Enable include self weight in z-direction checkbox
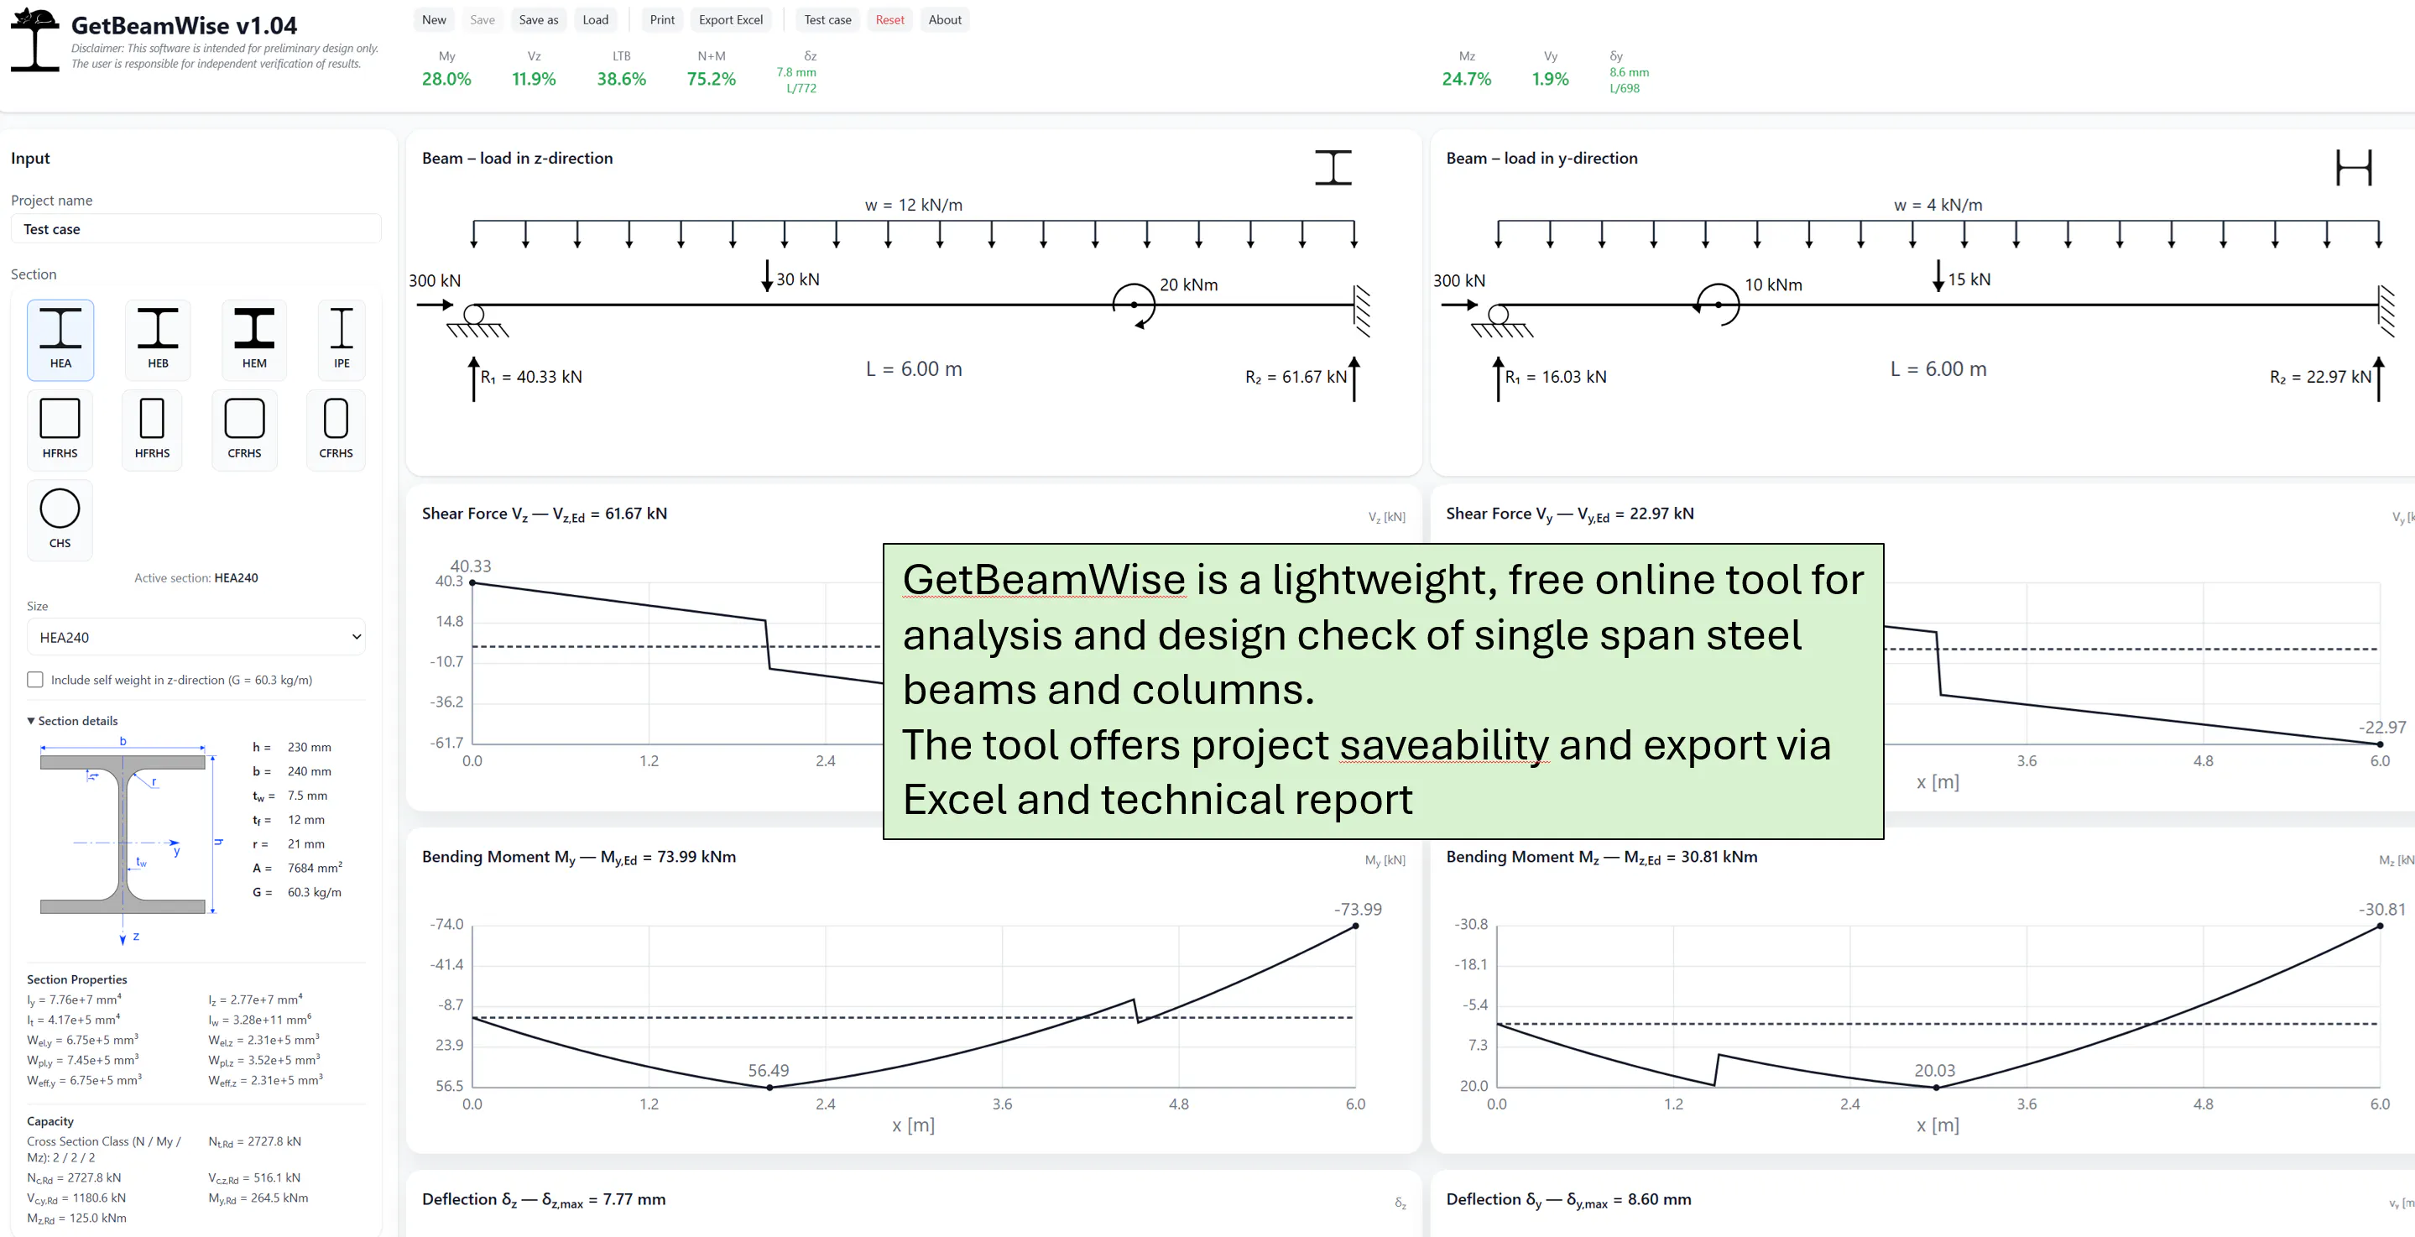The image size is (2415, 1237). coord(34,680)
